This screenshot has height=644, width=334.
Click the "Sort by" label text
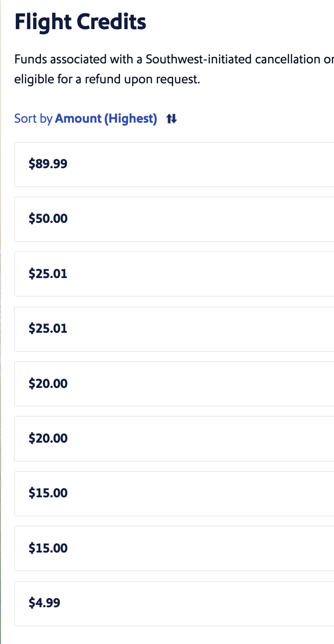point(33,119)
